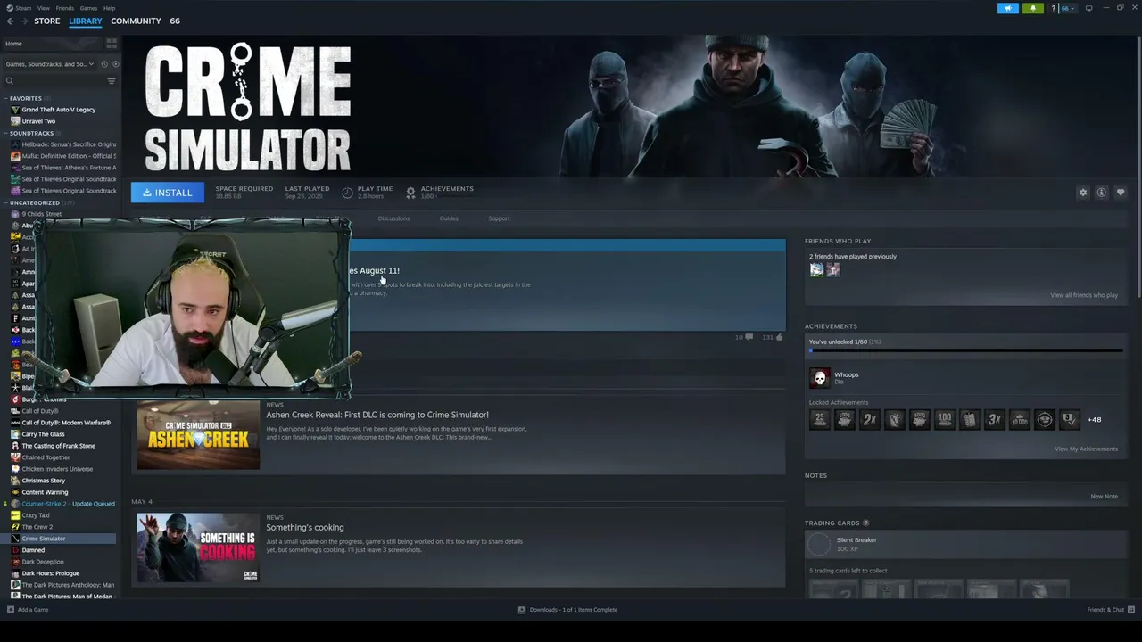Toggle the recent activity clock sort
1142x642 pixels.
click(104, 64)
